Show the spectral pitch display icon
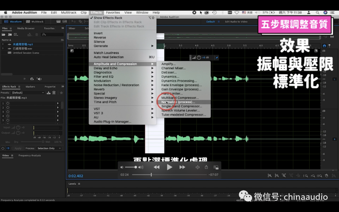This screenshot has width=339, height=212. pyautogui.click(x=65, y=21)
